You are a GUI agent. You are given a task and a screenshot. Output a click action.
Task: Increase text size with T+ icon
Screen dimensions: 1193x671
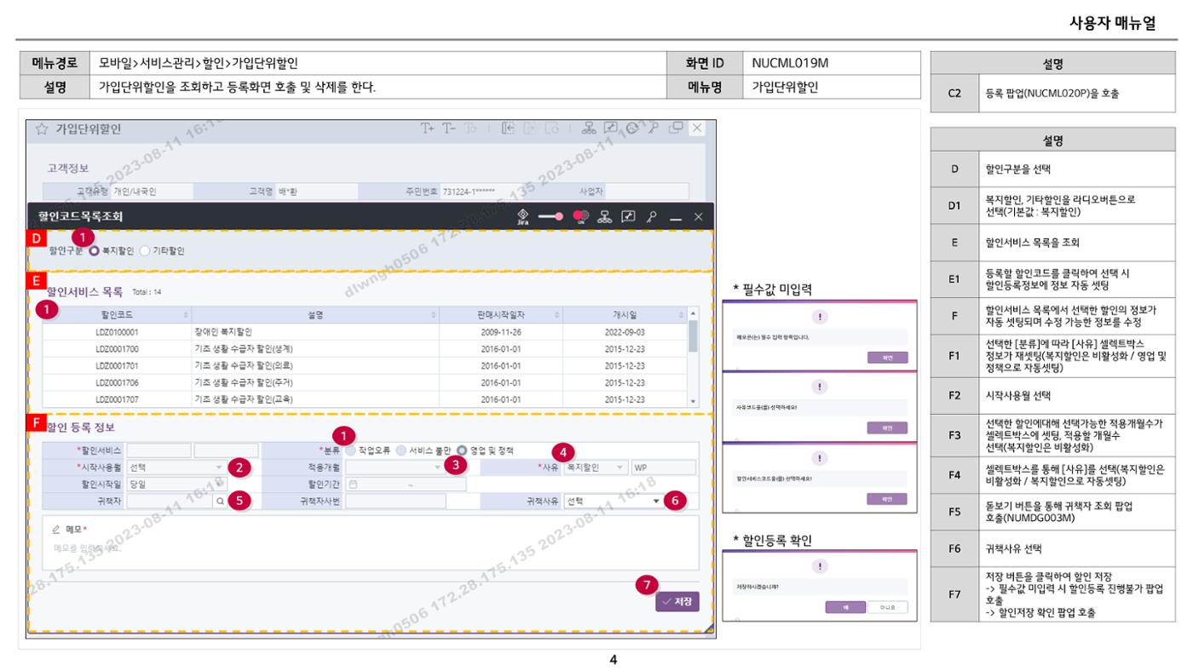point(428,129)
